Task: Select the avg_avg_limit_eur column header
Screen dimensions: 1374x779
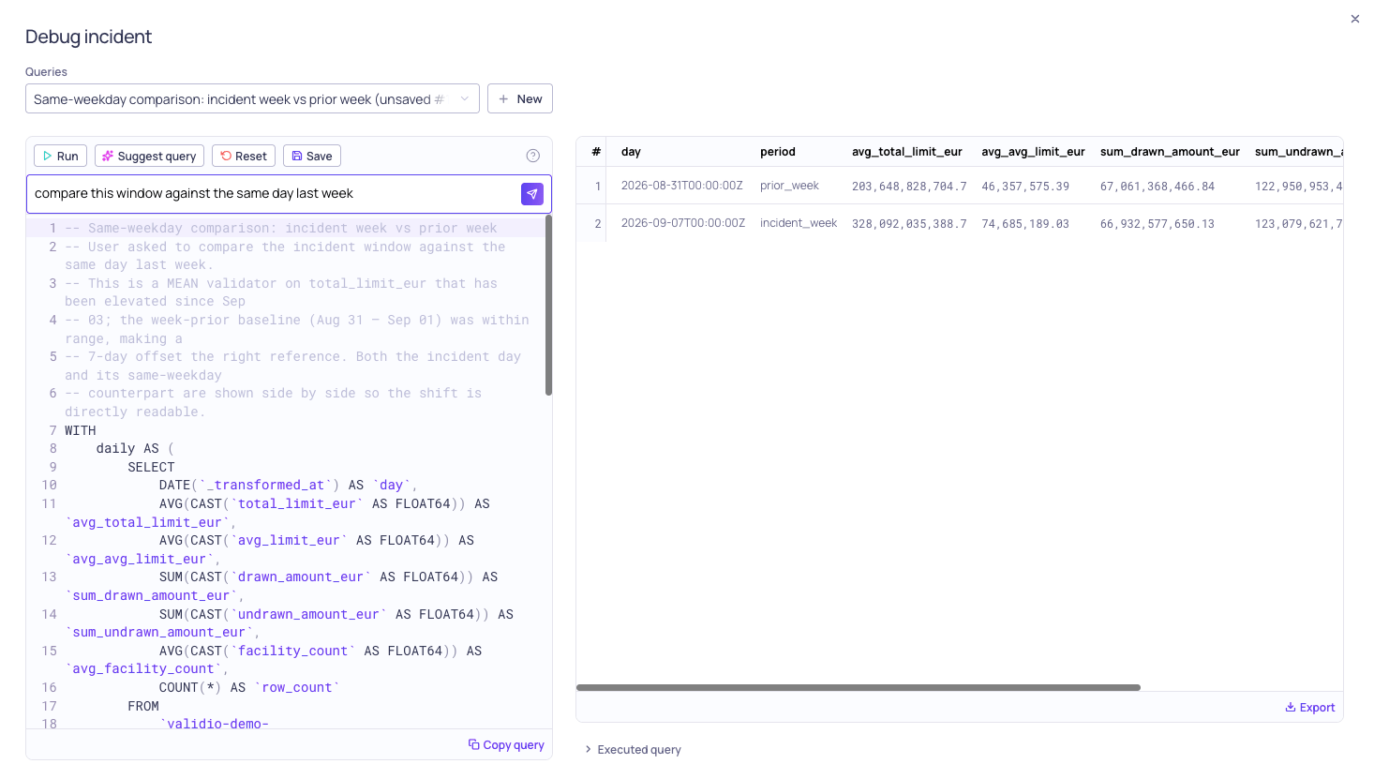Action: pos(1033,152)
